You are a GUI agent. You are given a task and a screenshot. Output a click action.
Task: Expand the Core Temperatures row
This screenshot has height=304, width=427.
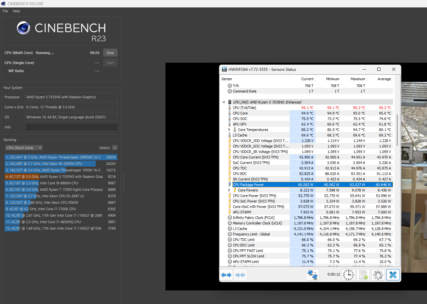coord(229,130)
